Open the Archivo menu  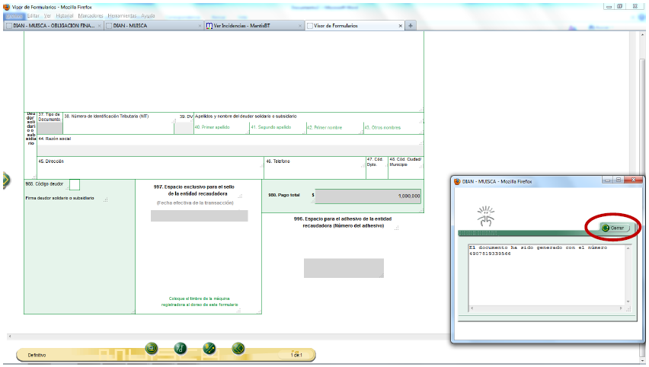[14, 16]
